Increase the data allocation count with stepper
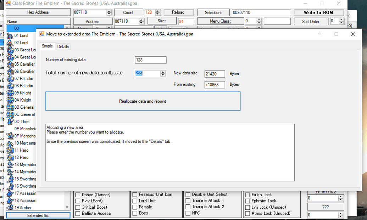The image size is (367, 220). tap(162, 72)
